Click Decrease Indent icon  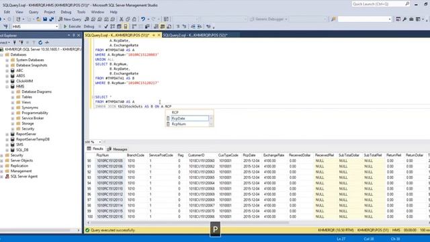[193, 27]
